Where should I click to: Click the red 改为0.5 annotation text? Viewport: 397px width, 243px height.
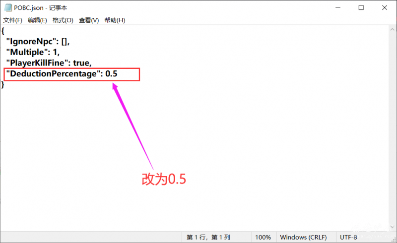click(x=164, y=180)
